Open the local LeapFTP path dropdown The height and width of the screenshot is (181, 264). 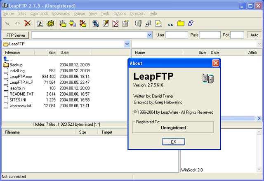127,44
